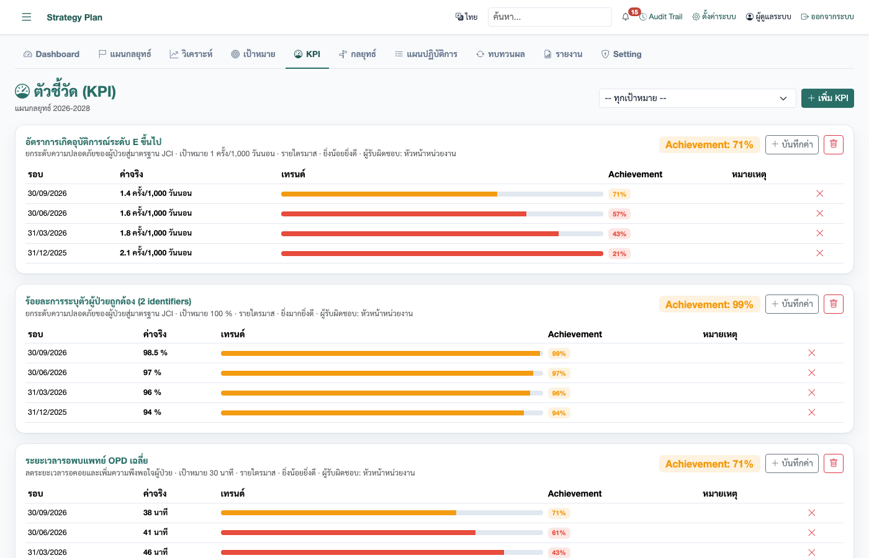Open the Audit Trail link
869x558 pixels.
click(661, 17)
